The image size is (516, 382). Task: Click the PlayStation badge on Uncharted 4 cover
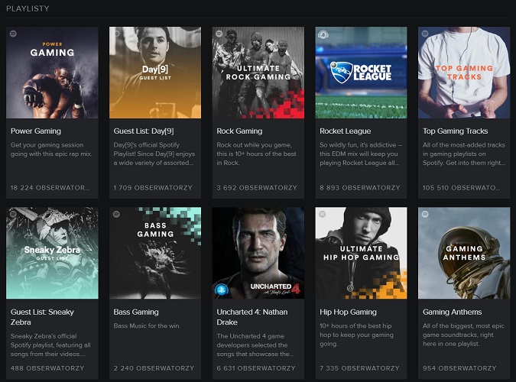tap(222, 290)
